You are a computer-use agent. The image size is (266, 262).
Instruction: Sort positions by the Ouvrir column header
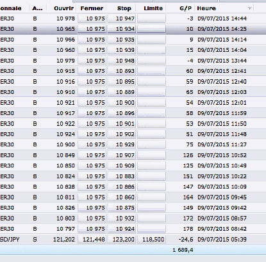pos(63,8)
